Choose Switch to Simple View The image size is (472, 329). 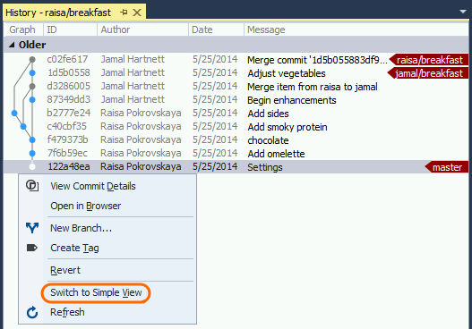(x=96, y=292)
